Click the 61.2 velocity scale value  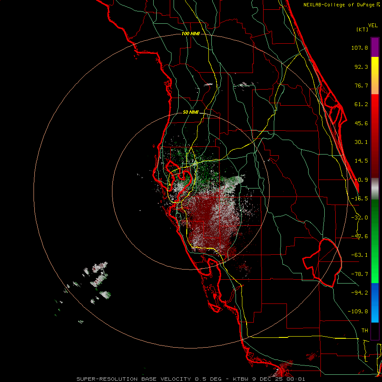361,104
